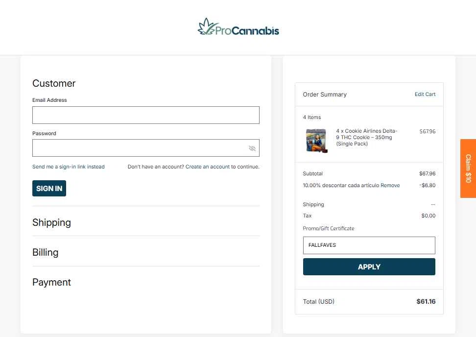Click the APPLY button
The width and height of the screenshot is (476, 337).
click(x=369, y=267)
